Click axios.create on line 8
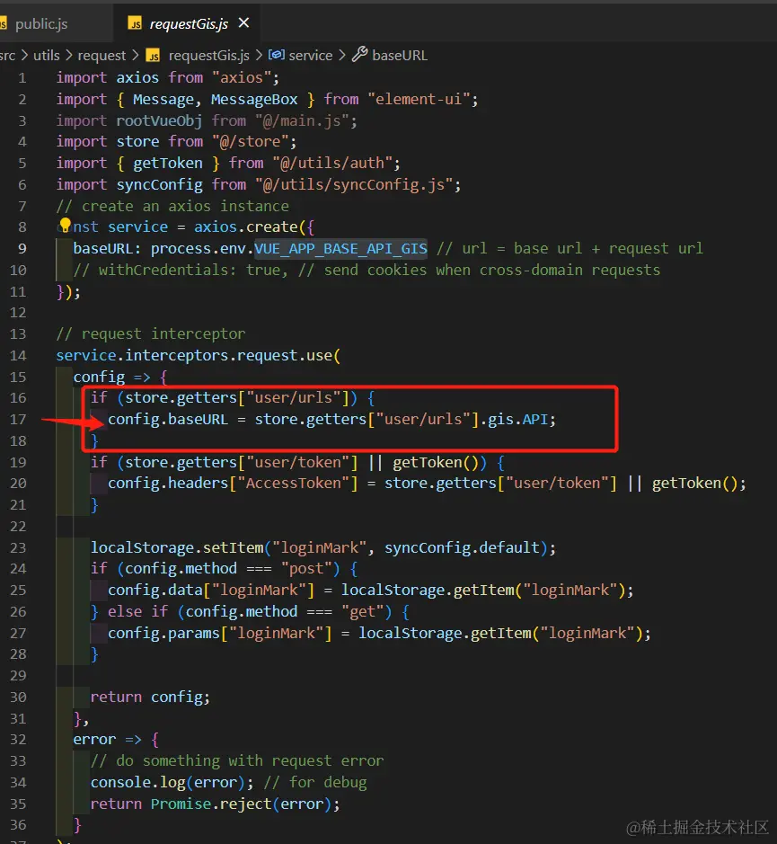777x844 pixels. (246, 227)
